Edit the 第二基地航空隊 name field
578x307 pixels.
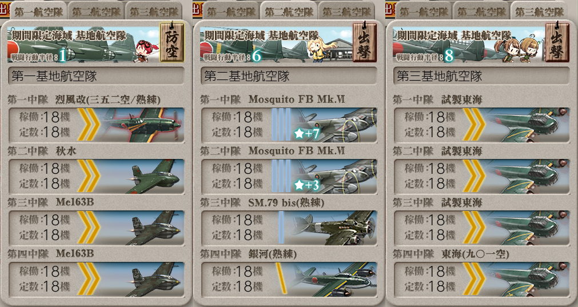coord(289,76)
